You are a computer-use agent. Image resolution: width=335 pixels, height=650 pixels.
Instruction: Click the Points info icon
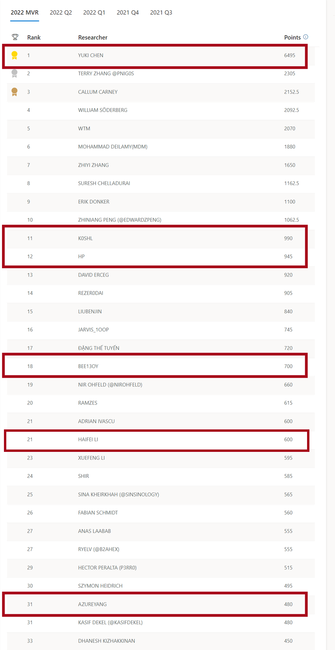tap(305, 37)
